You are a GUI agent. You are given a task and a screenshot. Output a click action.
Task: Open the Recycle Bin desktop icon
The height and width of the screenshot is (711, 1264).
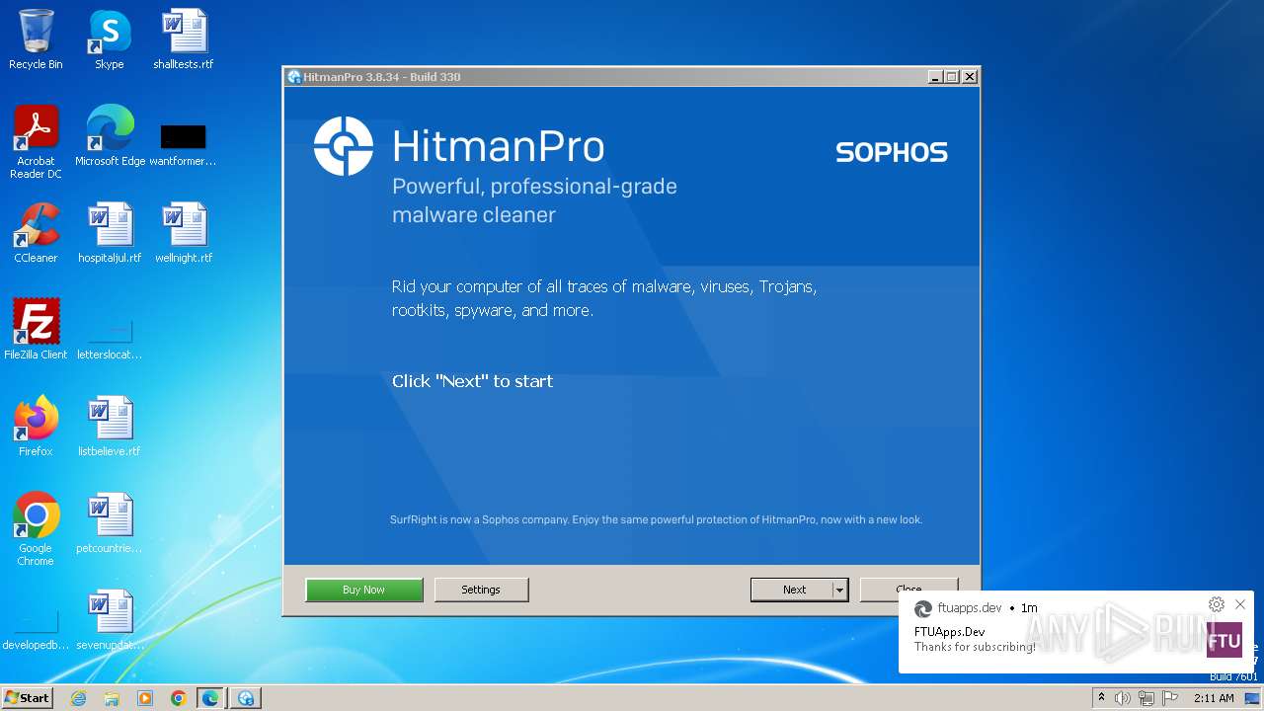(x=36, y=39)
